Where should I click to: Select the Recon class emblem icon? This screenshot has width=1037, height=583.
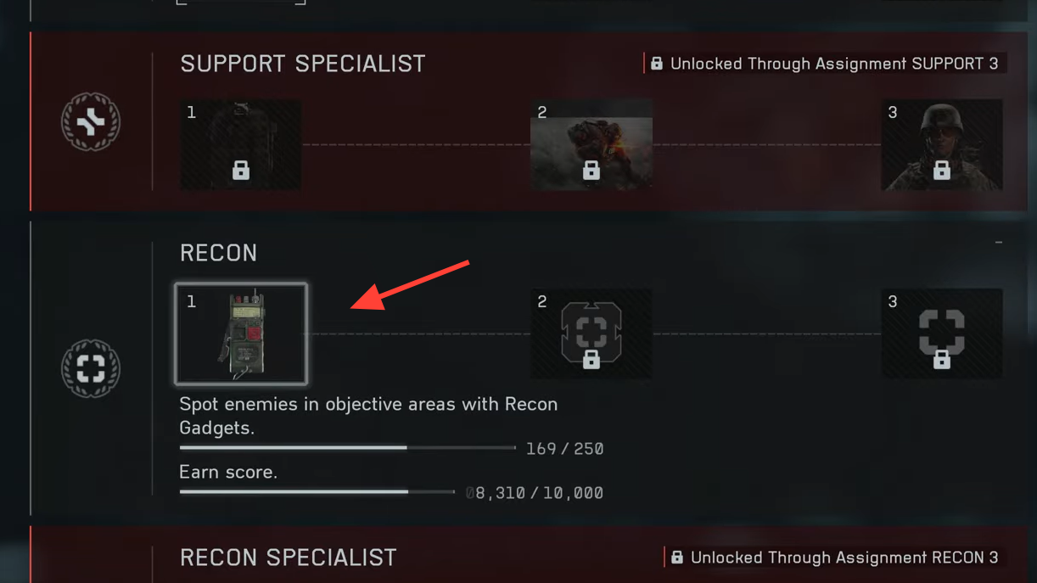91,368
